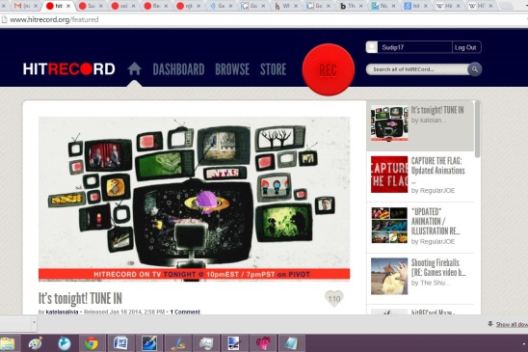528x352 pixels.
Task: Click the sidebar list scrollbar handle
Action: [477, 130]
